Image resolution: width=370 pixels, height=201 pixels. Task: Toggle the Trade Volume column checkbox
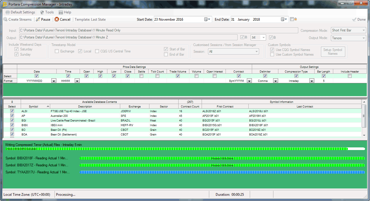tap(178, 76)
